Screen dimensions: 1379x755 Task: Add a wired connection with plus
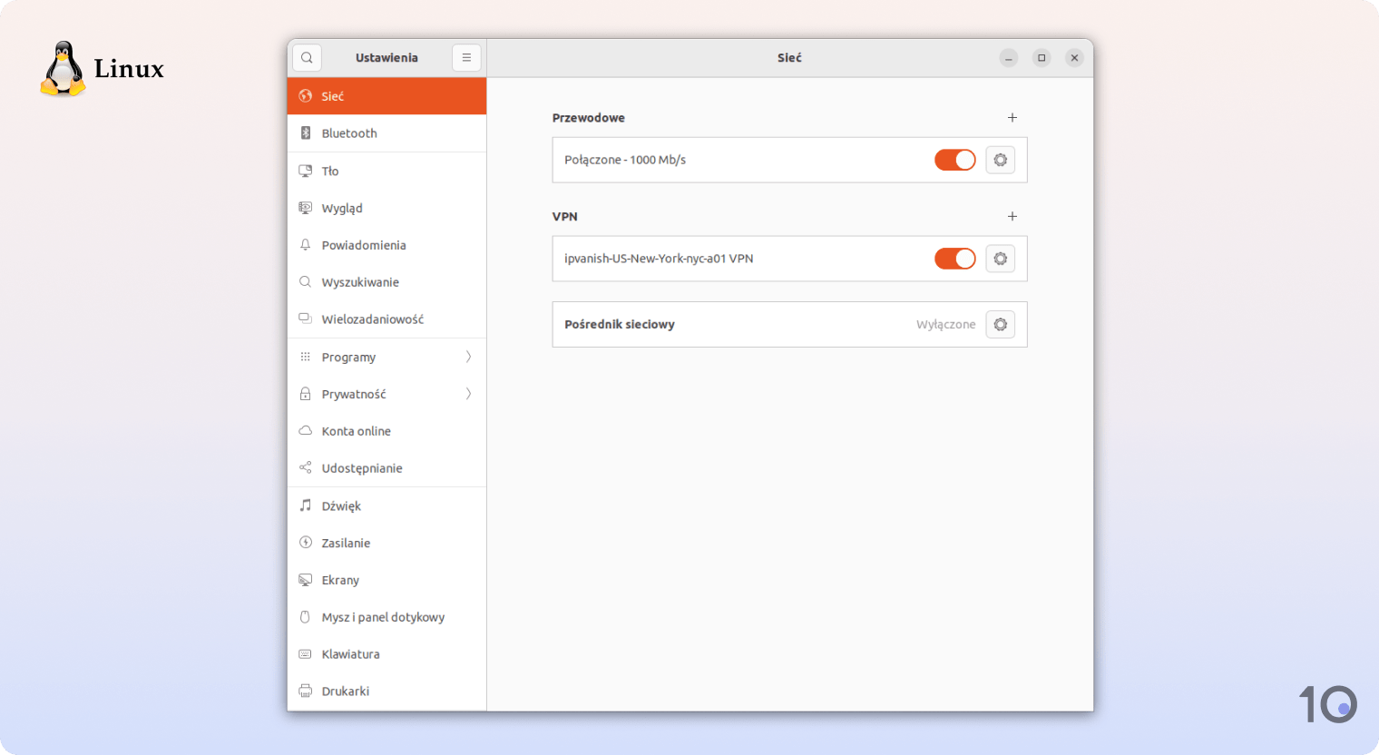pyautogui.click(x=1012, y=118)
